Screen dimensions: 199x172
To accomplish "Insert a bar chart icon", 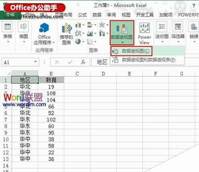I will 90,25.
